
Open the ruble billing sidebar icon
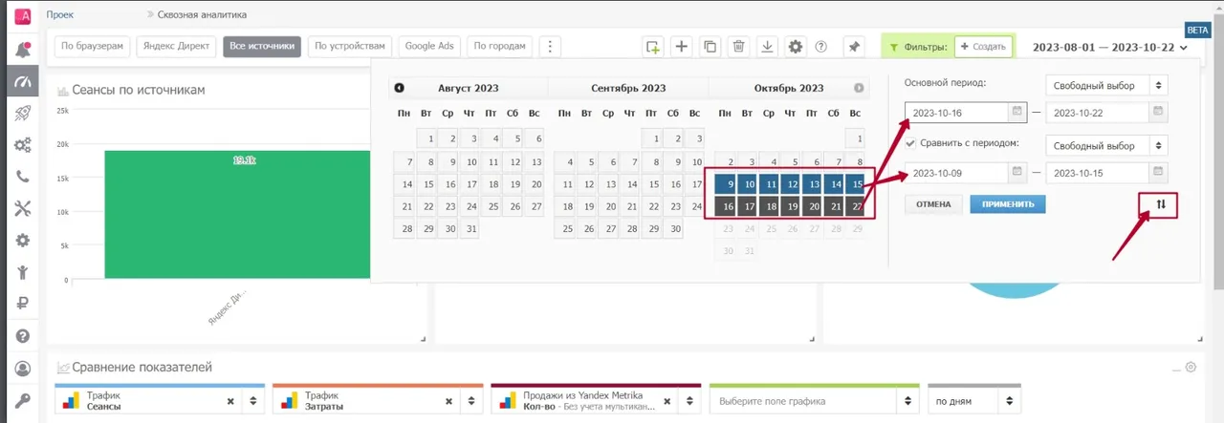pos(22,304)
